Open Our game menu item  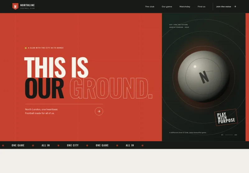click(167, 7)
